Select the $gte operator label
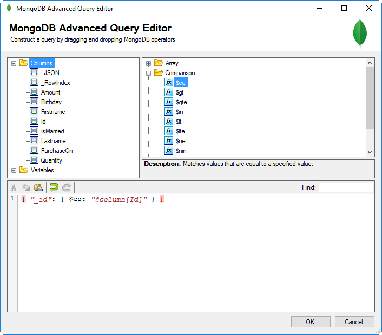 (181, 102)
